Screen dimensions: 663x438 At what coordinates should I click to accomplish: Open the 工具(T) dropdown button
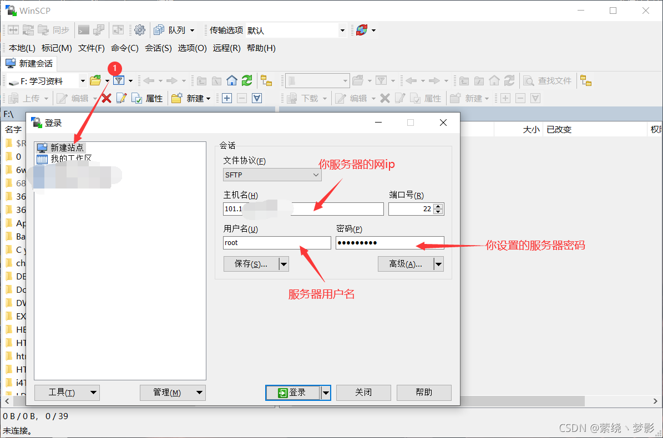67,393
